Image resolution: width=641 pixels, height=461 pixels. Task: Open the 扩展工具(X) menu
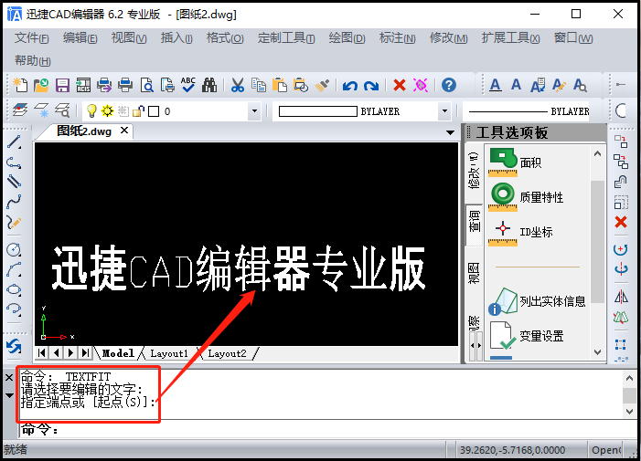point(510,38)
